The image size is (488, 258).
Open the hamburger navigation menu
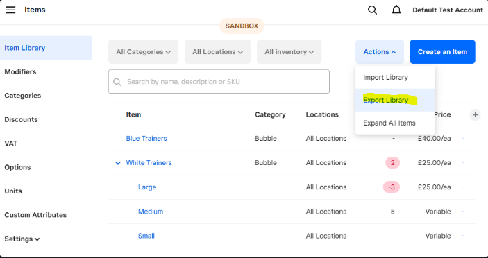[10, 10]
